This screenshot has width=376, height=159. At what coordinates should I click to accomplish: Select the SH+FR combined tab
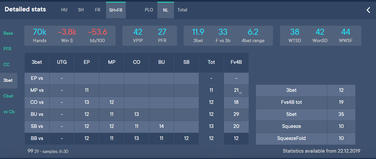pos(116,10)
